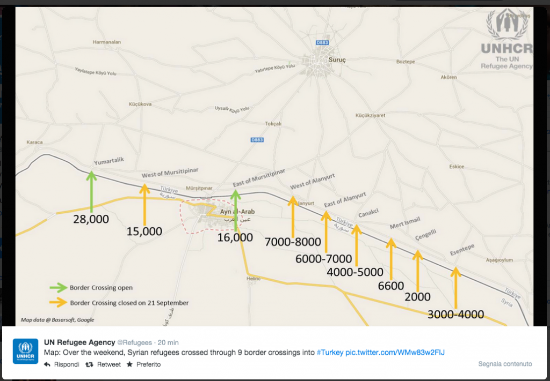Click the orange legend arrow for closed crossing
The image size is (550, 381).
[x=58, y=302]
